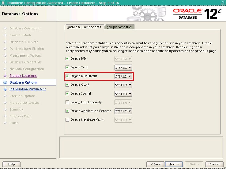Click Creation Mode step label
The height and width of the screenshot is (169, 226).
pyautogui.click(x=20, y=35)
